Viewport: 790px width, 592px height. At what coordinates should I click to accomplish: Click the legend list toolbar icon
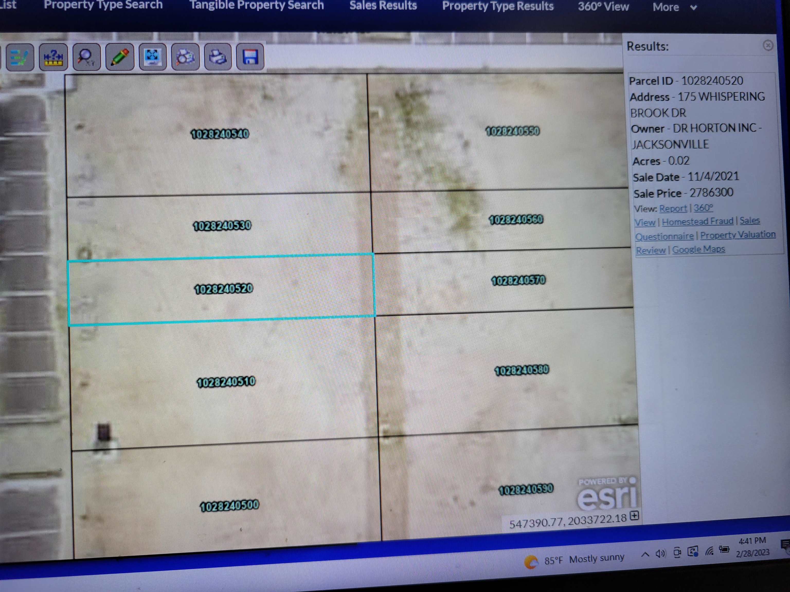coord(20,57)
